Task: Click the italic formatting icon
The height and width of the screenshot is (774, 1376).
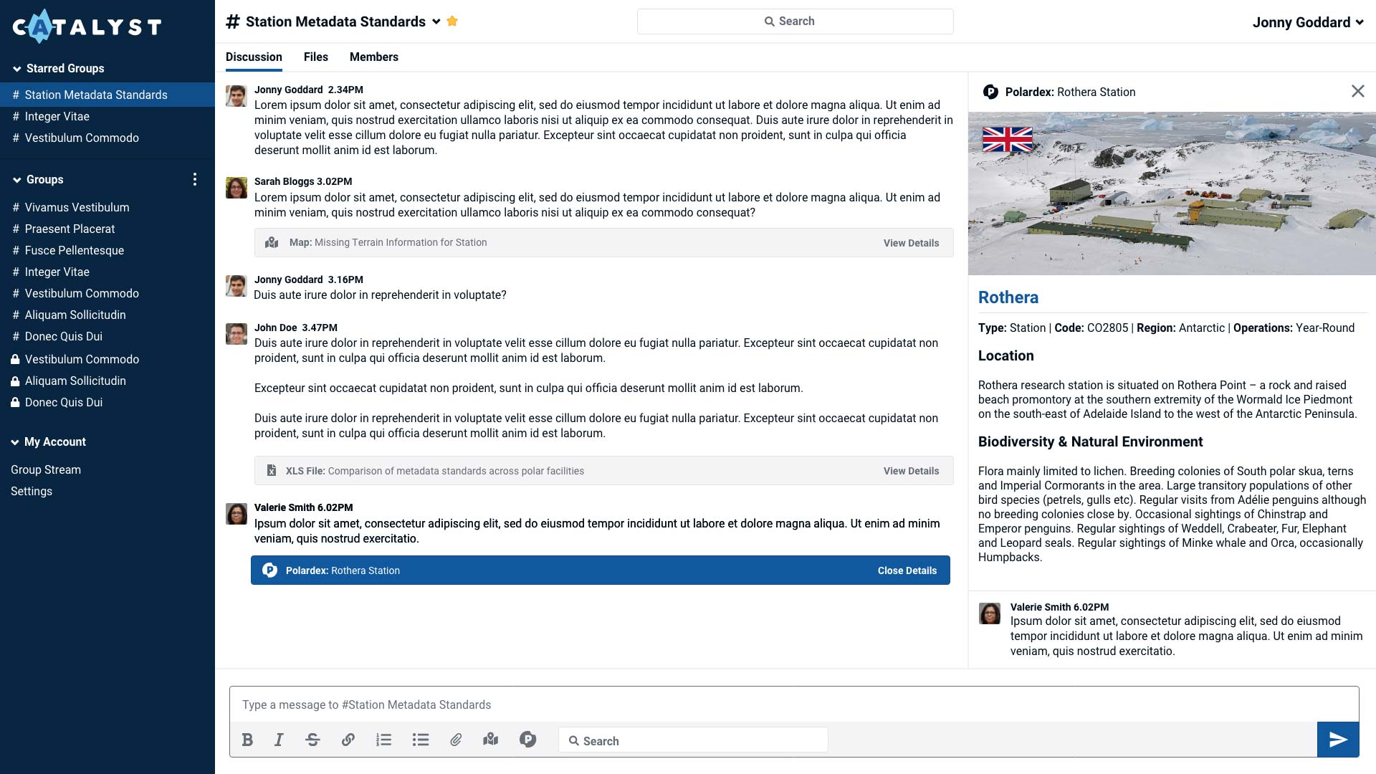Action: pyautogui.click(x=281, y=739)
